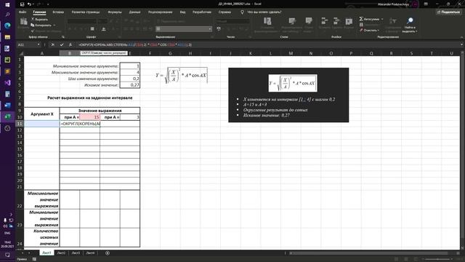Click the column M header
The width and height of the screenshot is (465, 262).
point(291,53)
